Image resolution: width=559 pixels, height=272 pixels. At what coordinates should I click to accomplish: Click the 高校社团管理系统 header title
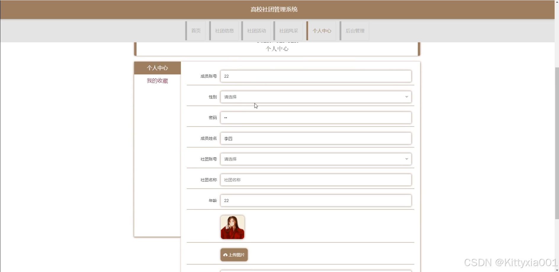pos(274,9)
